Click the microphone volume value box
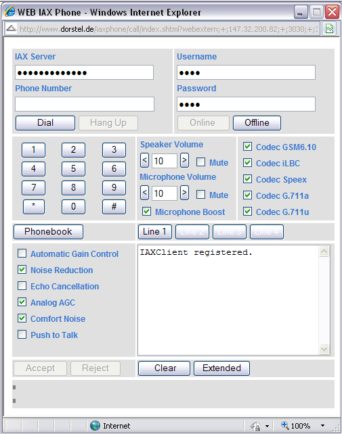This screenshot has width=342, height=434. [164, 193]
